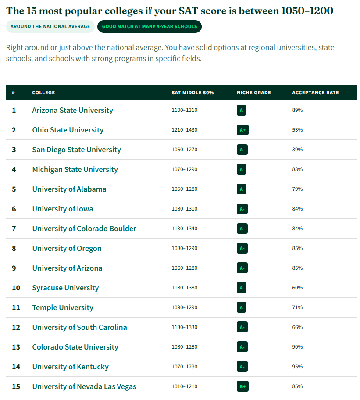Click the 39% acceptance rate value
This screenshot has width=360, height=400.
[x=297, y=150]
